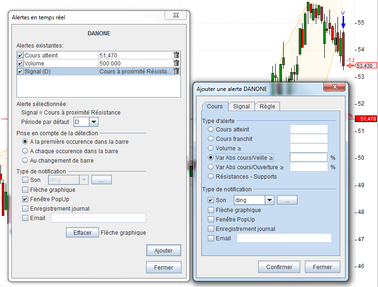
Task: Browse sound file button in Alertes en temps réel
Action: 101,180
